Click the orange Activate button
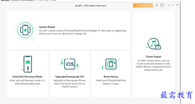Image resolution: width=195 pixels, height=104 pixels. (143, 5)
